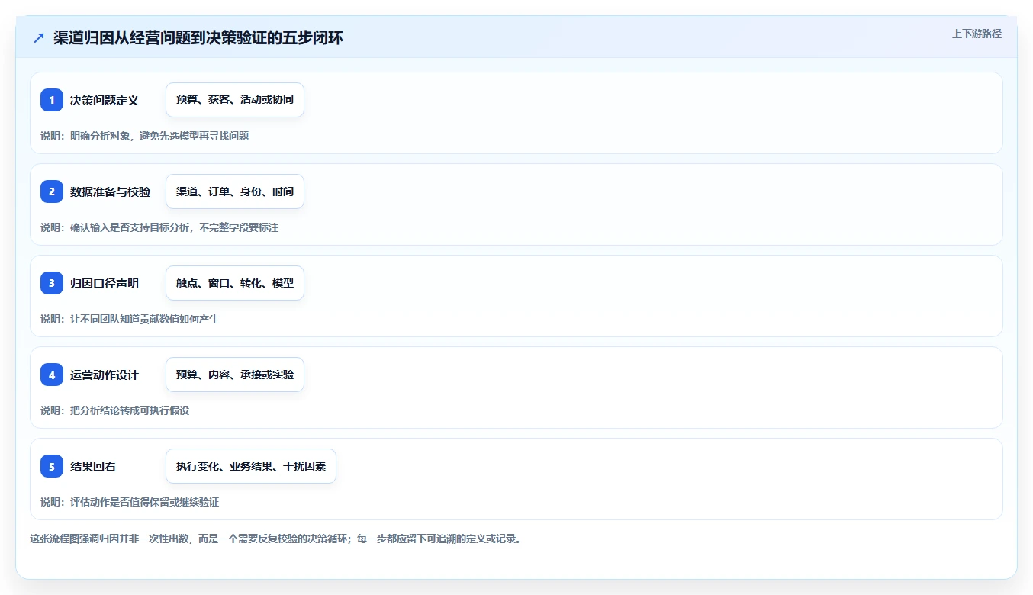Select the 结果回看 step title

(x=93, y=466)
